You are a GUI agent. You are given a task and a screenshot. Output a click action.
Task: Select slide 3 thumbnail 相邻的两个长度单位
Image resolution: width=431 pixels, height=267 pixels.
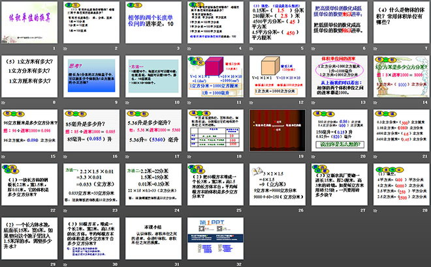pos(153,23)
